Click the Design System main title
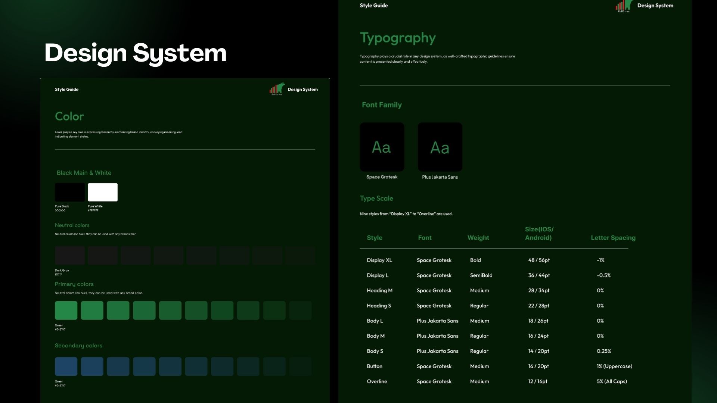717x403 pixels. tap(135, 53)
